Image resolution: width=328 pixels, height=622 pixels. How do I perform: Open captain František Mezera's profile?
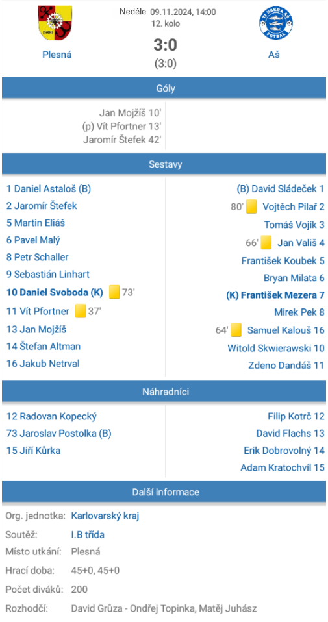pyautogui.click(x=275, y=295)
